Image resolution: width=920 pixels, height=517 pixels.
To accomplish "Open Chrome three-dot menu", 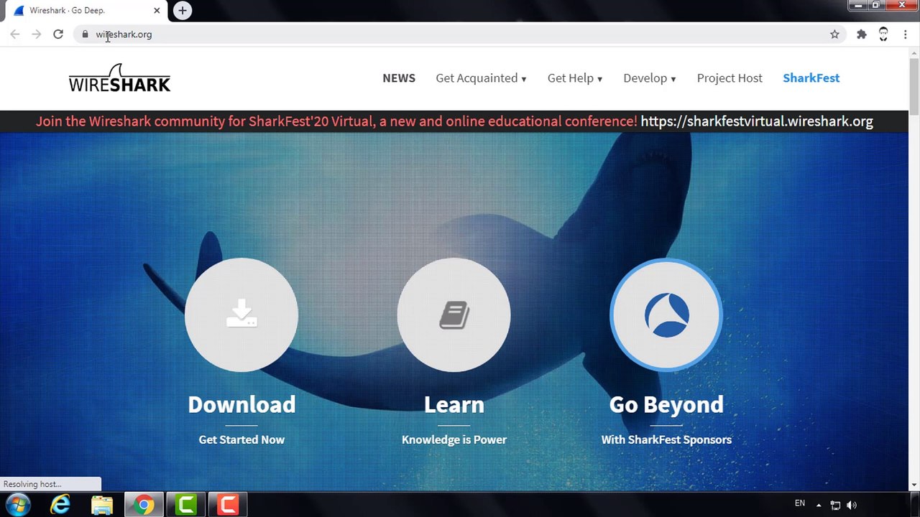I will [905, 34].
